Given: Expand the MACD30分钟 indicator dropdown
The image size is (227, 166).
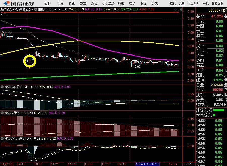Looking at the screenshot, I should coord(2,87).
